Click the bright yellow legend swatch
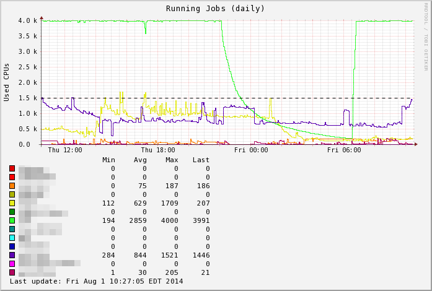432x291 pixels. tap(12, 203)
